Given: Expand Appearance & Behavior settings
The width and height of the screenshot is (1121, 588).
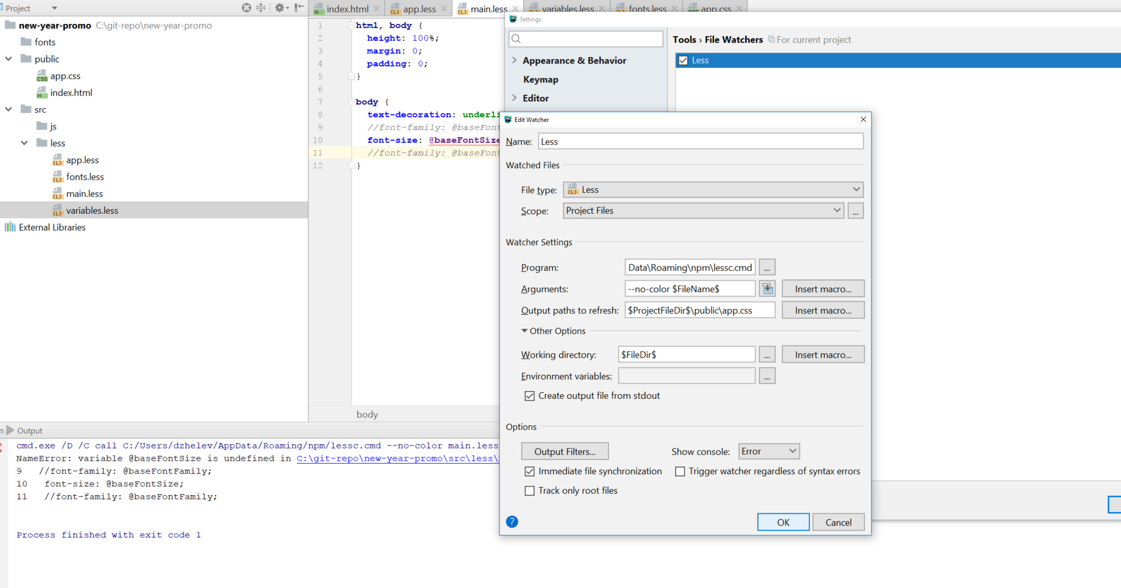Looking at the screenshot, I should [514, 60].
